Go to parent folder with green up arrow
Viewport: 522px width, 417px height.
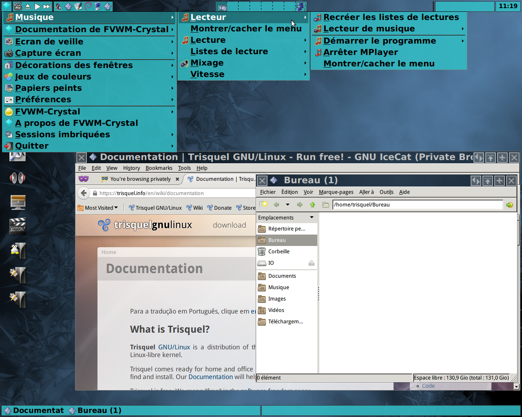click(312, 204)
